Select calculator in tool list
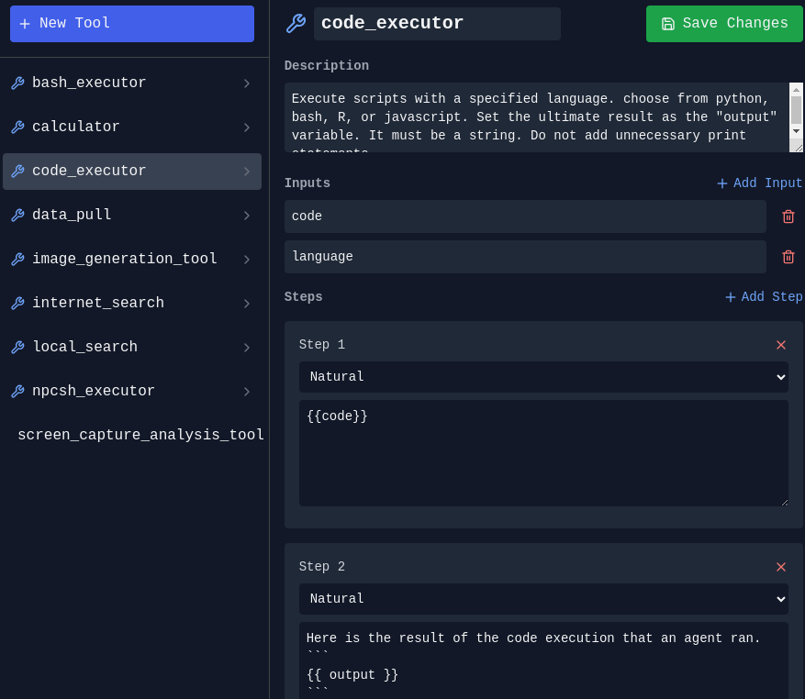The width and height of the screenshot is (805, 699). (x=132, y=128)
